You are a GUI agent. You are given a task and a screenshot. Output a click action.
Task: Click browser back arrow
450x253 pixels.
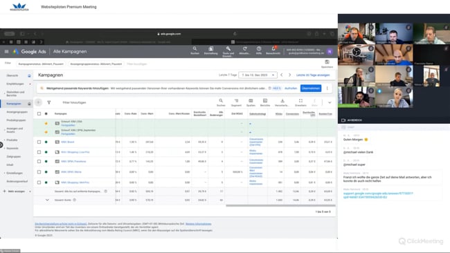[35, 34]
